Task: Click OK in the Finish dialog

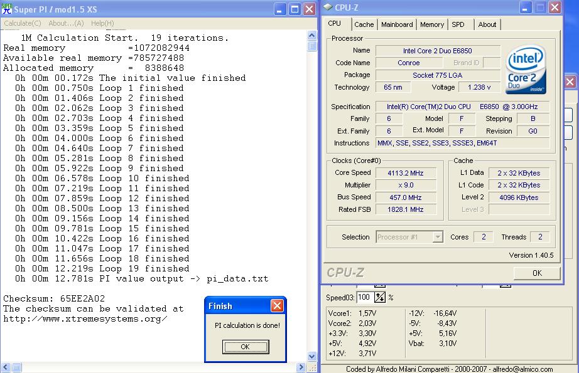Action: click(246, 347)
